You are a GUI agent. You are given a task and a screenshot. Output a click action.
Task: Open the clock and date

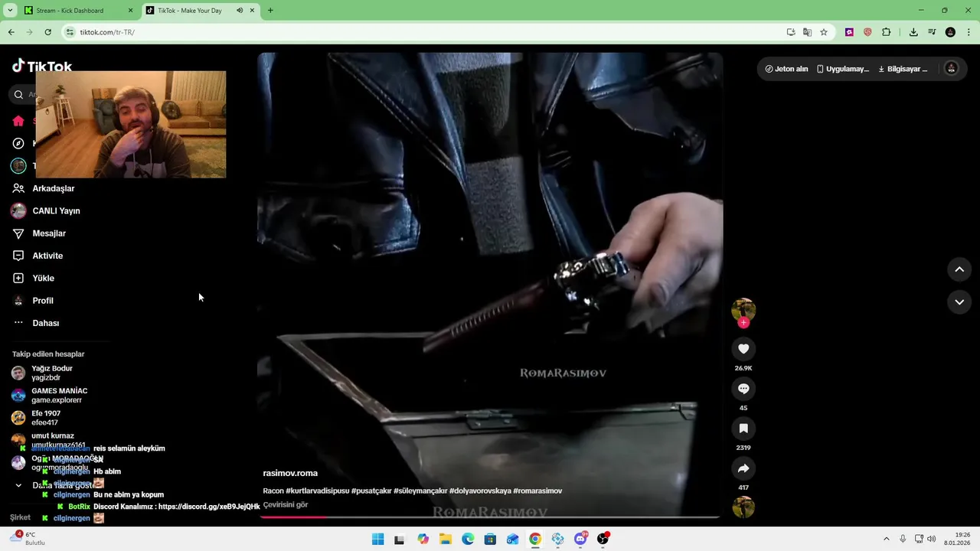pos(958,539)
